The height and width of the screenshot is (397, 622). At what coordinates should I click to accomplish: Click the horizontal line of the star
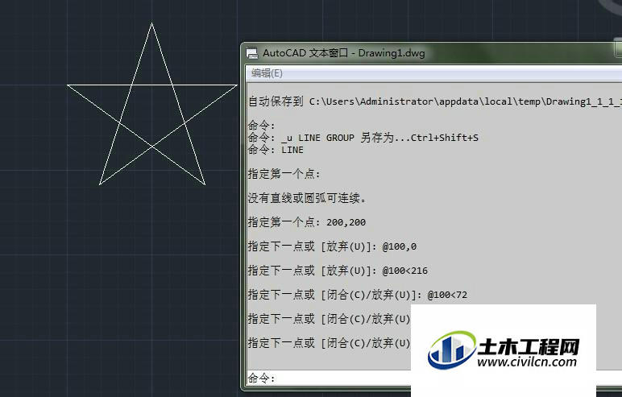click(152, 85)
